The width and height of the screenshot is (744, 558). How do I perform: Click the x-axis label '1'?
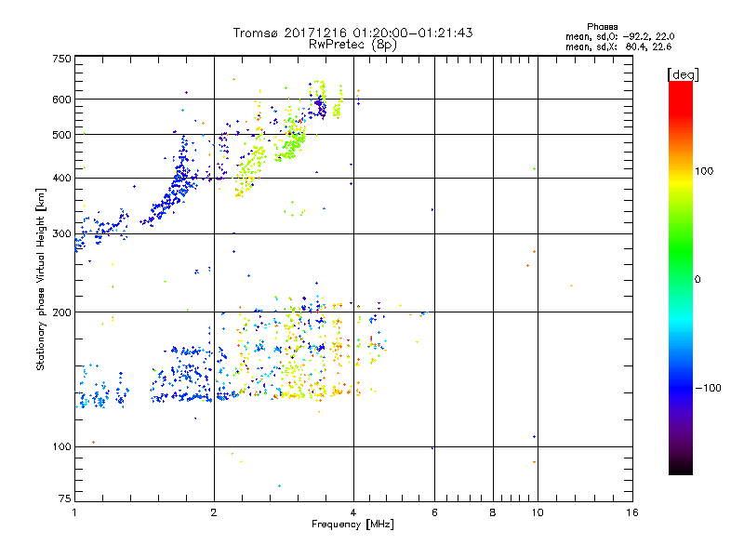75,512
